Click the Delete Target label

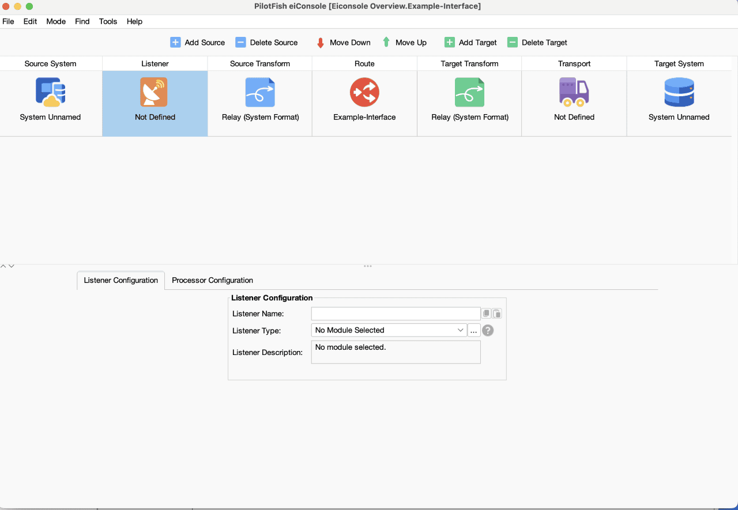coord(544,43)
